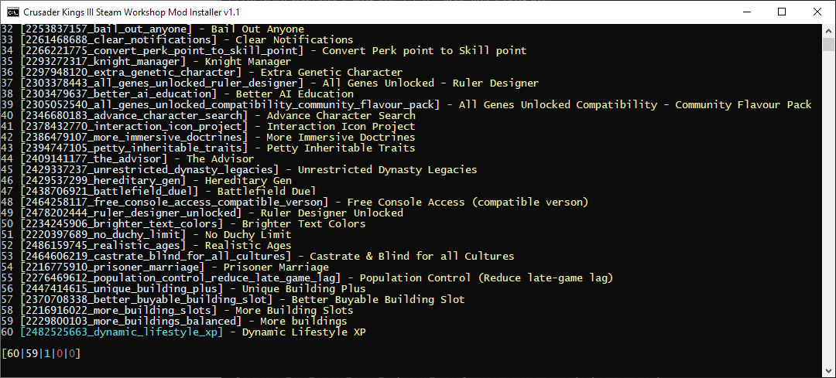Click the window title text

(x=131, y=12)
